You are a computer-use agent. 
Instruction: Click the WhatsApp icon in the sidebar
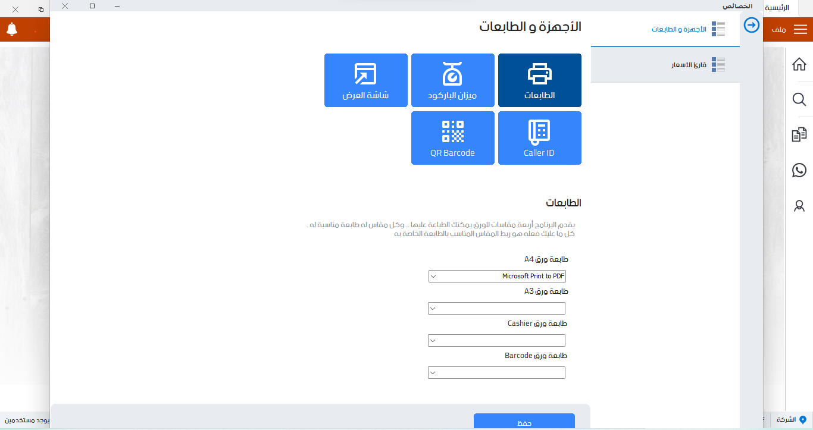799,171
